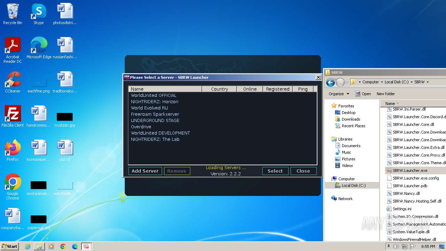Select the traditionalco... Word document icon
Image resolution: width=446 pixels, height=251 pixels.
pyautogui.click(x=65, y=82)
